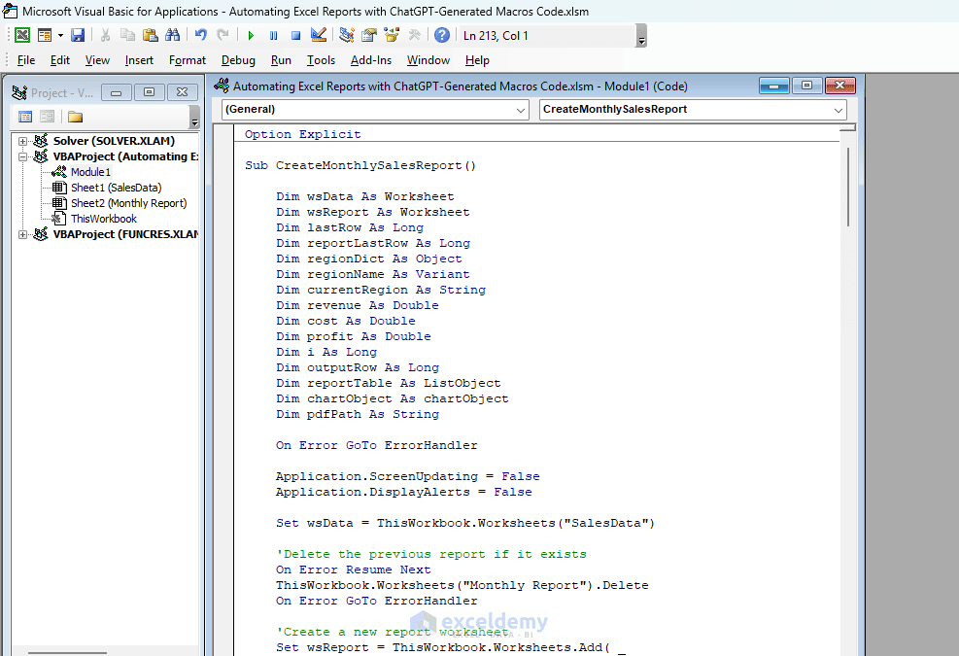Open the Insert object dropdown arrow
The height and width of the screenshot is (656, 959).
pyautogui.click(x=60, y=36)
